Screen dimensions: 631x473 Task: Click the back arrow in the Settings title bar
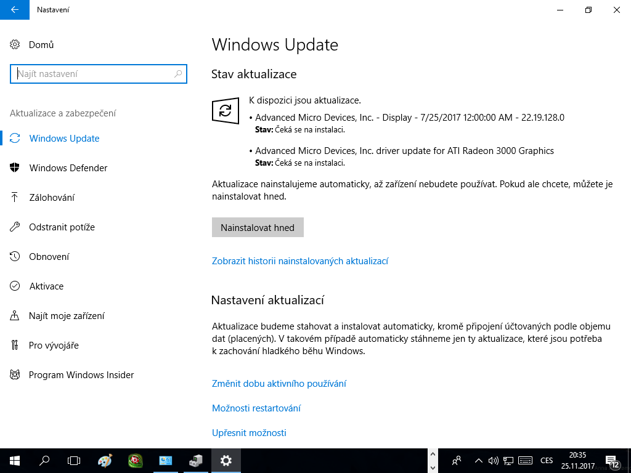(15, 10)
